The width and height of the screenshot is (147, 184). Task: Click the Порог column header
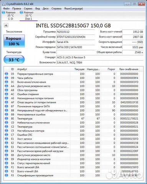pos(109,69)
